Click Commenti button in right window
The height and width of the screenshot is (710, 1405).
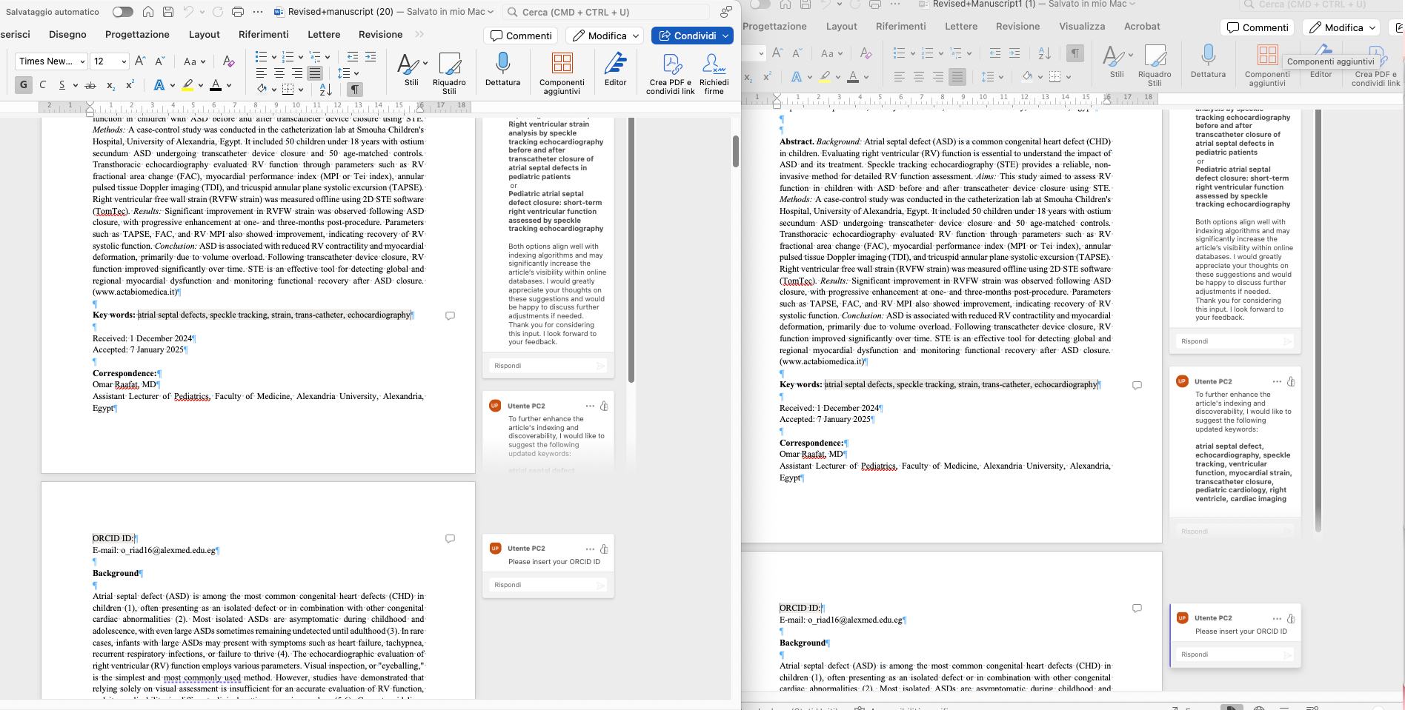pyautogui.click(x=1258, y=27)
